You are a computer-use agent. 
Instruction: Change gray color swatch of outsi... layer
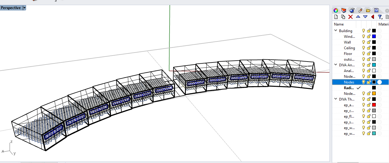(374, 59)
